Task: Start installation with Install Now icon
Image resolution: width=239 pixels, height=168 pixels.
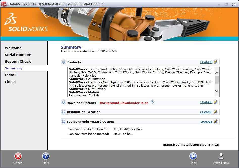Action: pyautogui.click(x=221, y=156)
